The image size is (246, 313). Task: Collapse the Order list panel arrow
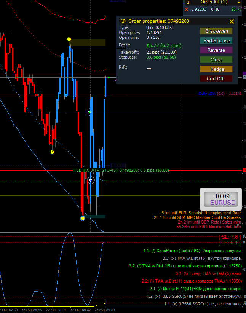[x=239, y=2]
